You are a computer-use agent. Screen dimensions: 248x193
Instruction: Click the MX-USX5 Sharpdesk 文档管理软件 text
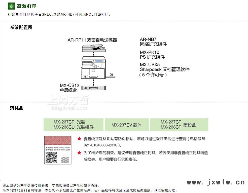click(165, 67)
